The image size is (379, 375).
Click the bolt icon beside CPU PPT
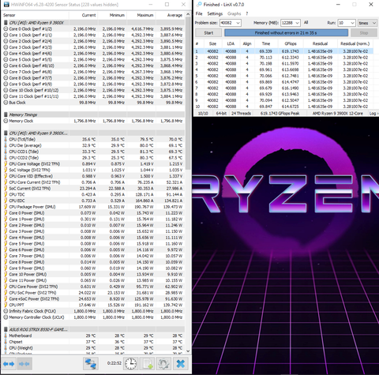click(x=6, y=305)
